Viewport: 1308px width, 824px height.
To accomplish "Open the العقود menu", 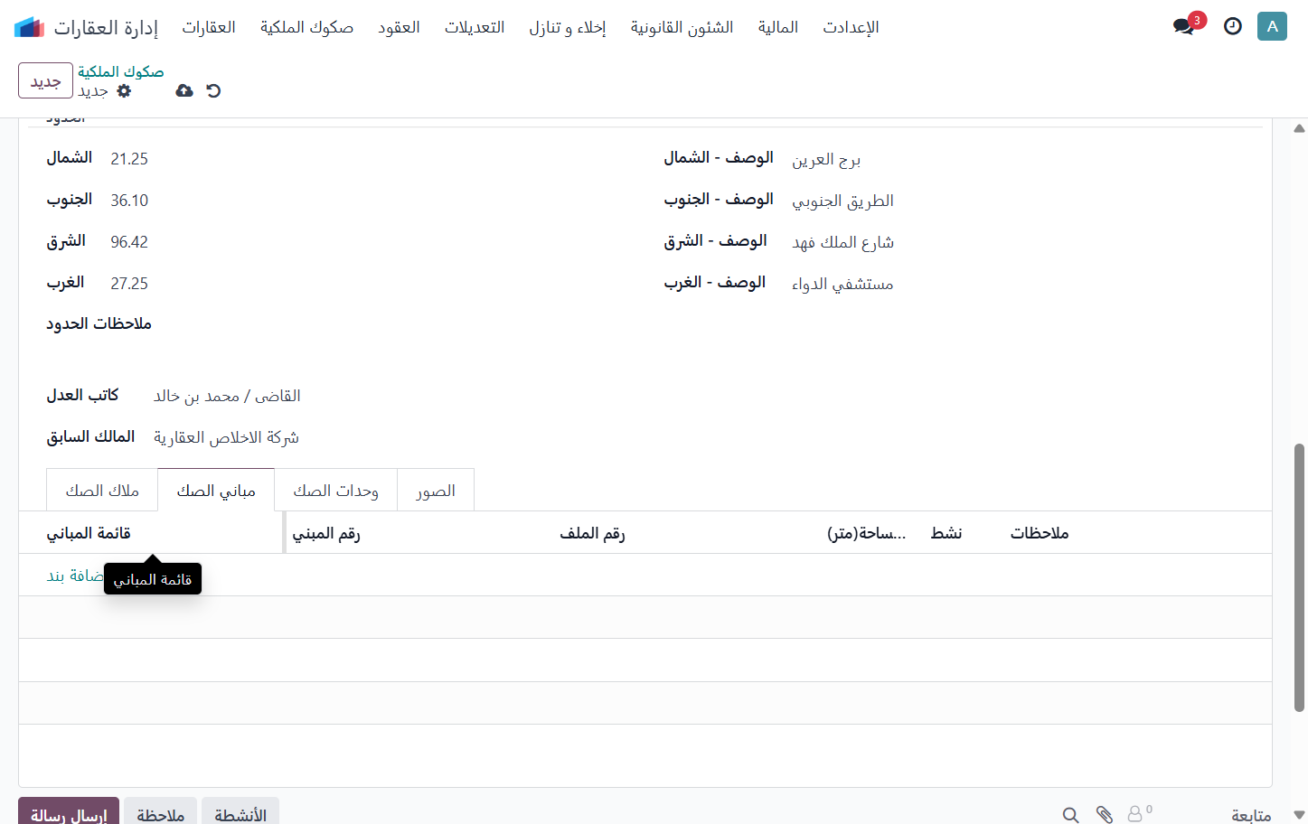I will coord(399,27).
